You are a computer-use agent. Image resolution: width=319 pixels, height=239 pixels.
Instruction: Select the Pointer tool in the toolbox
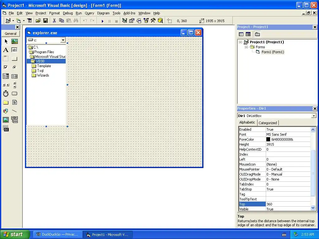click(6, 41)
